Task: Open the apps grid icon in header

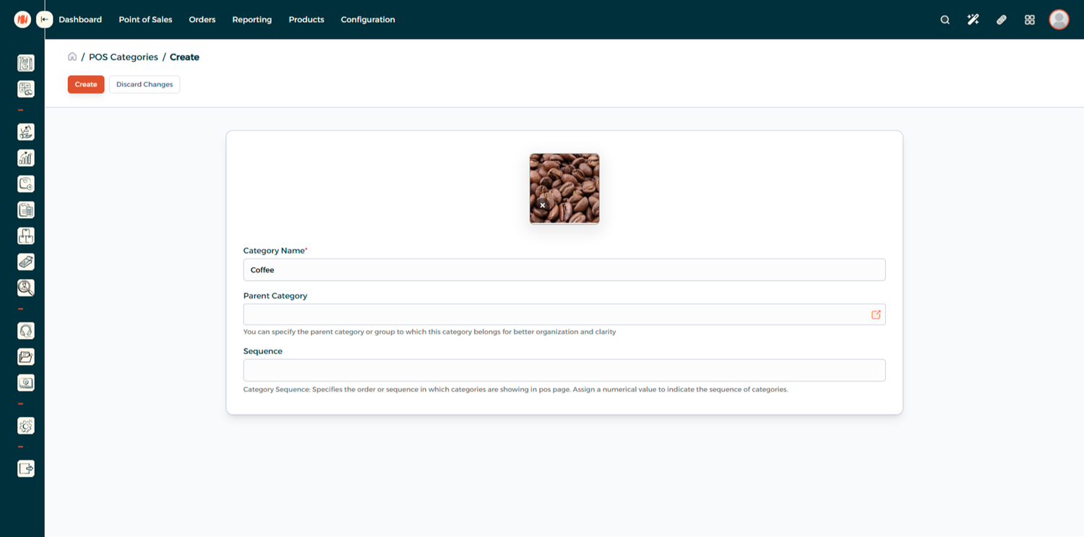Action: [1030, 20]
